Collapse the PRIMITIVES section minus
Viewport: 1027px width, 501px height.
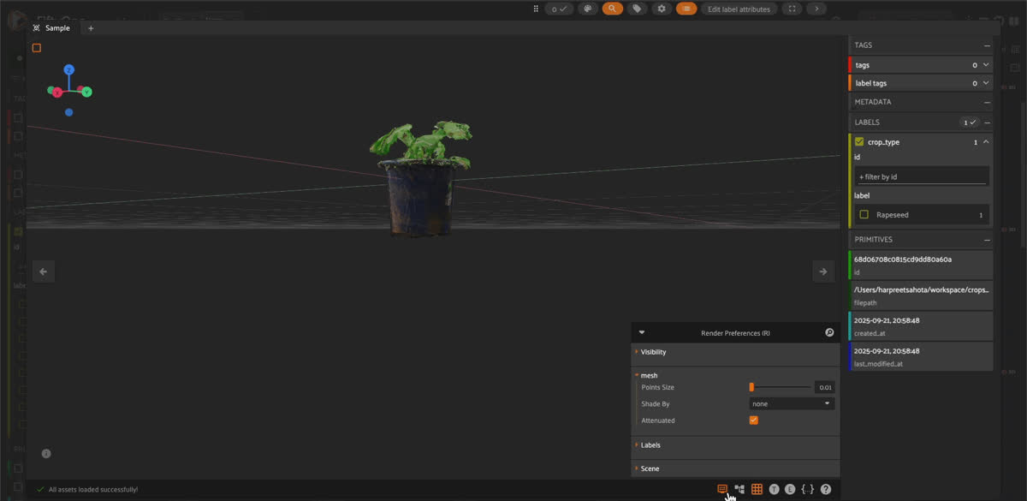pos(987,240)
